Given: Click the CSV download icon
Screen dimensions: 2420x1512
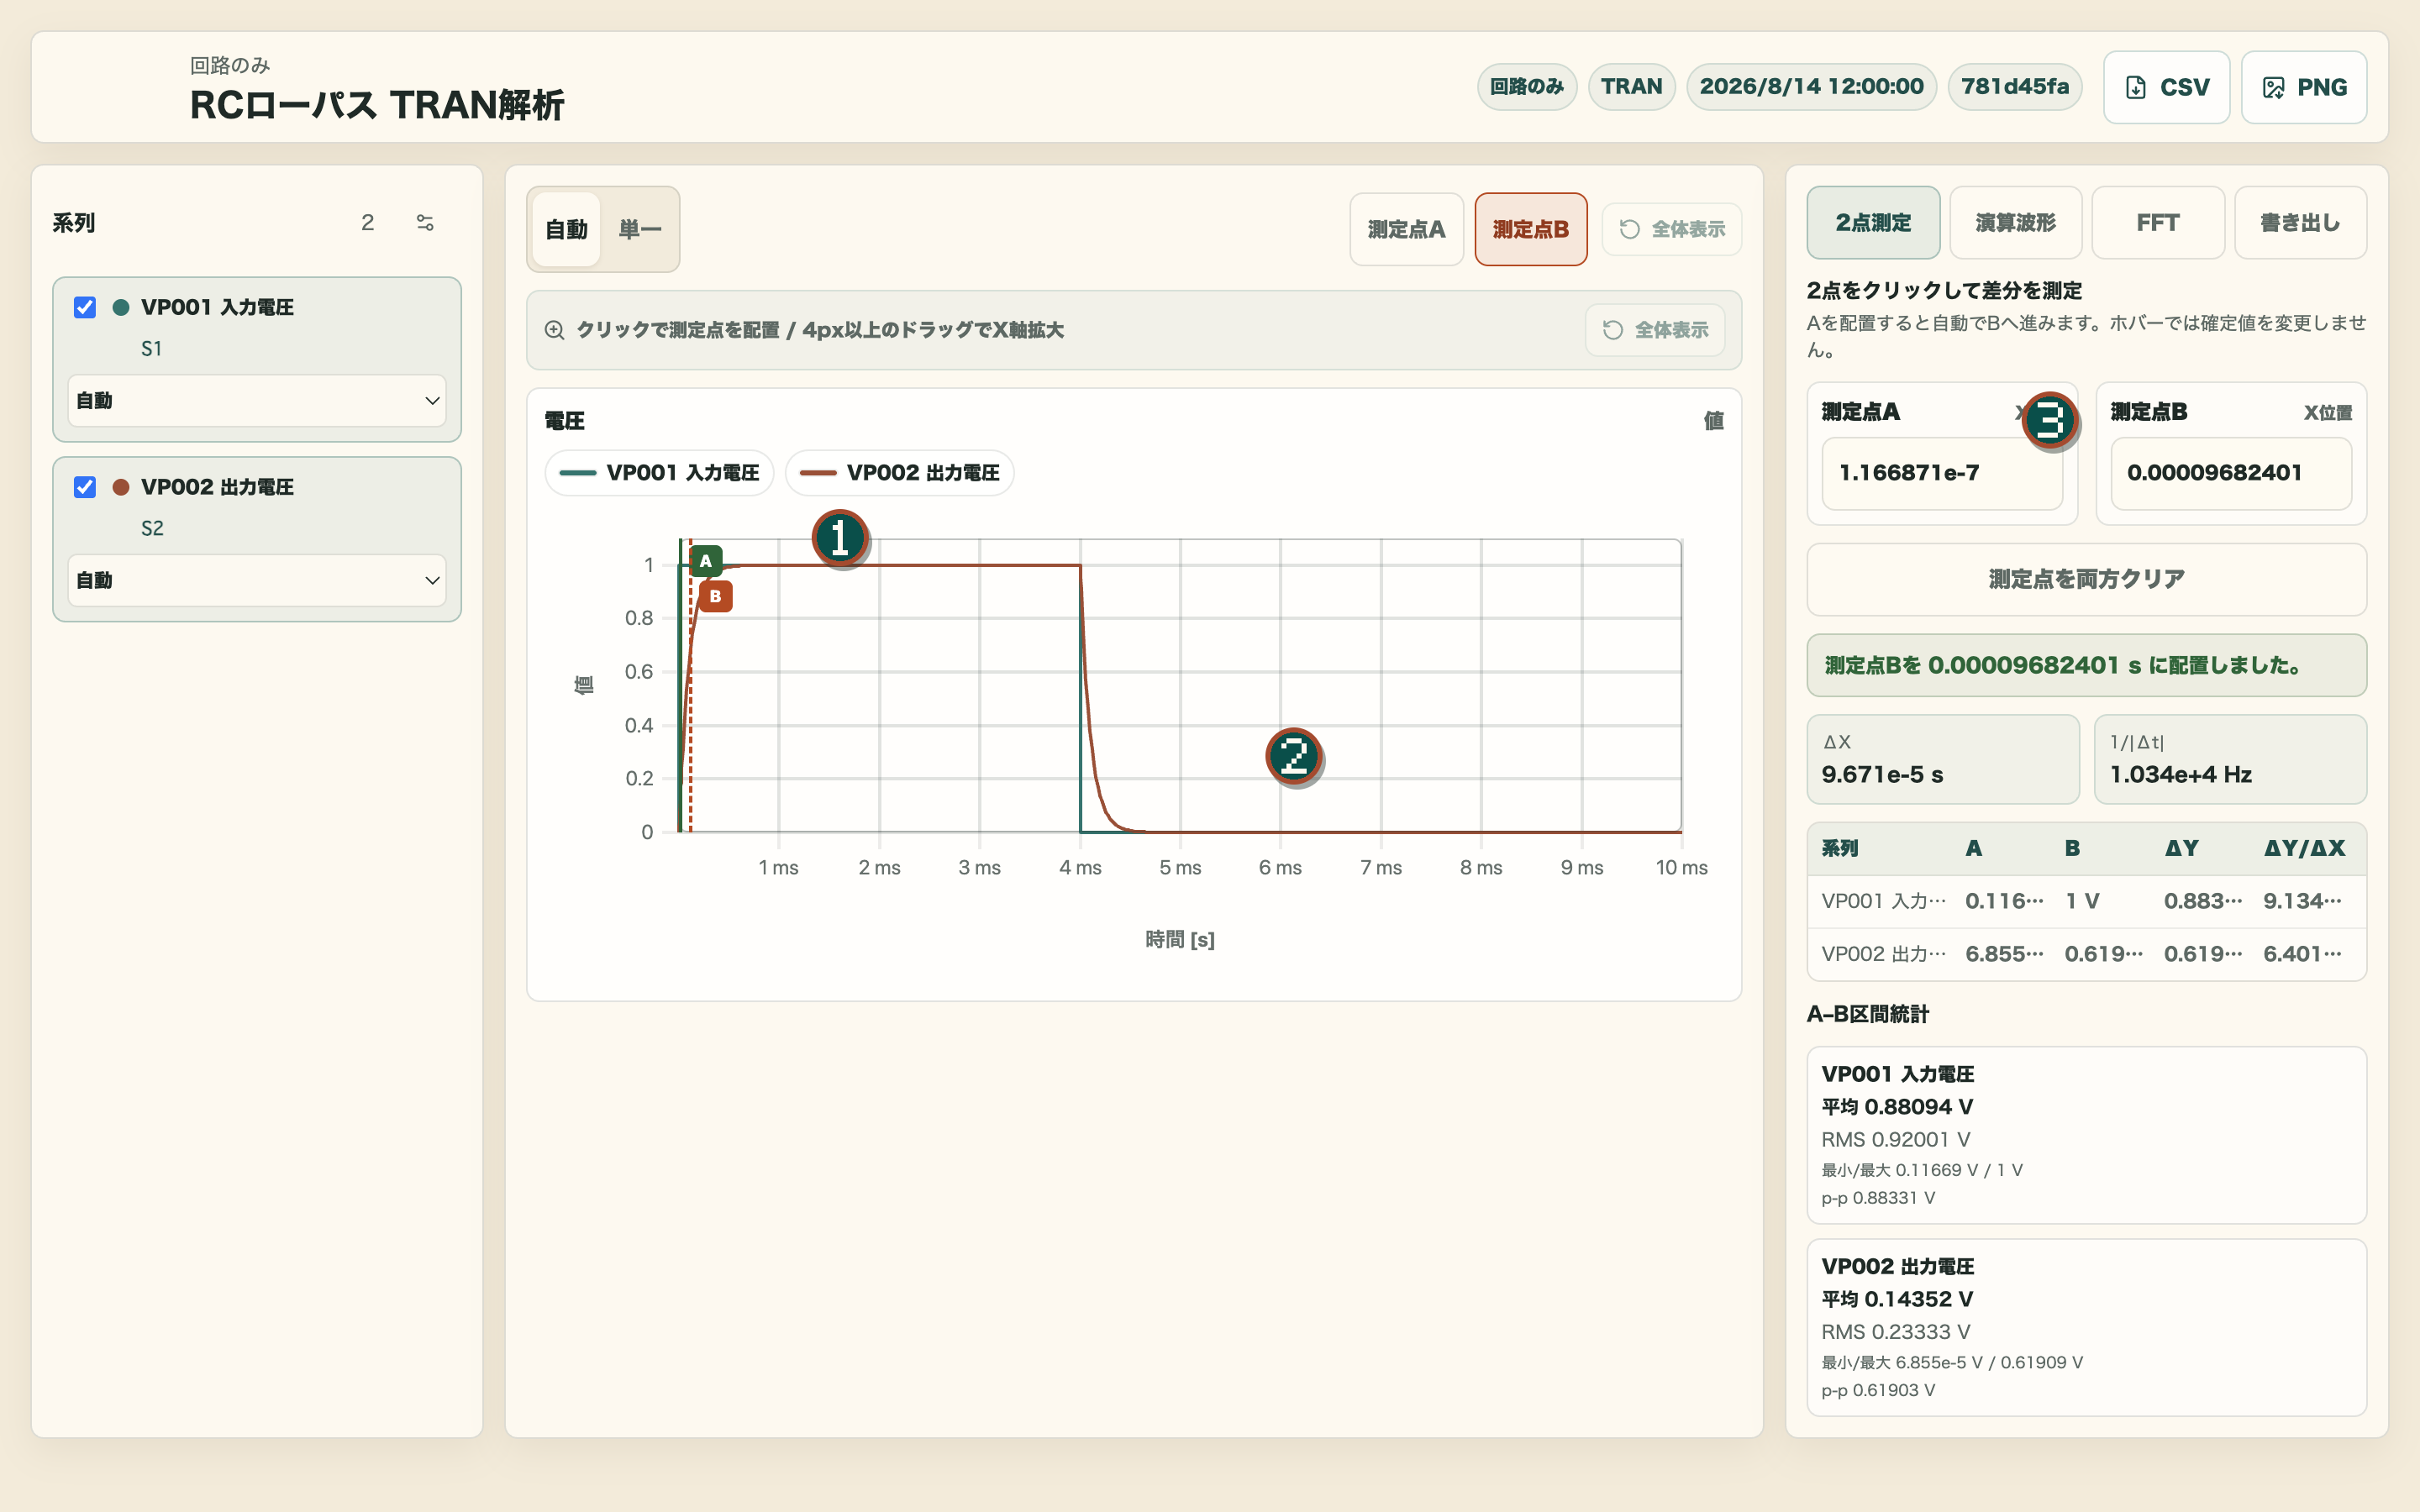Looking at the screenshot, I should point(2135,87).
